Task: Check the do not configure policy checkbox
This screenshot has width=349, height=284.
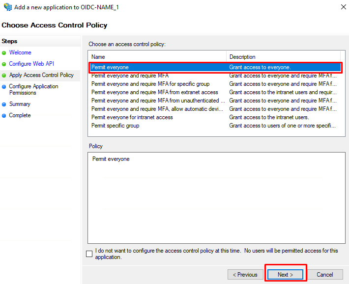Action: (x=89, y=254)
